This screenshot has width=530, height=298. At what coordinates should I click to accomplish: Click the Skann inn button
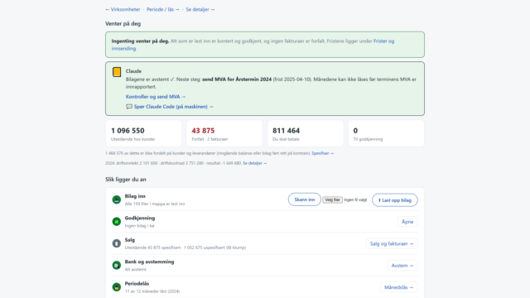tap(305, 199)
